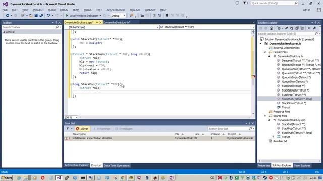This screenshot has width=323, height=181.
Task: Switch to Architecture Explorer tab
Action: click(76, 165)
